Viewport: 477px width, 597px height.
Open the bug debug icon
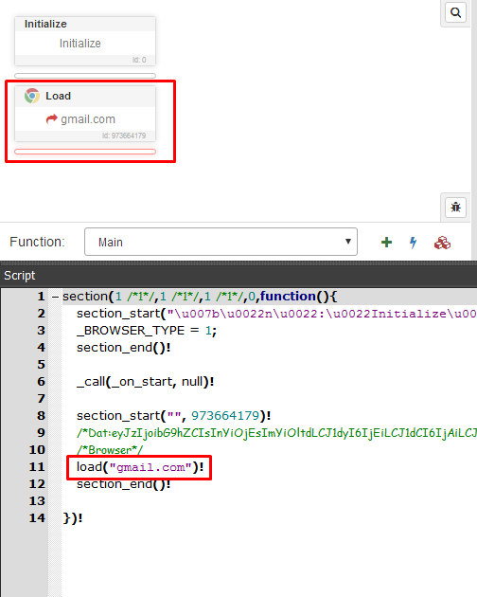(x=455, y=208)
